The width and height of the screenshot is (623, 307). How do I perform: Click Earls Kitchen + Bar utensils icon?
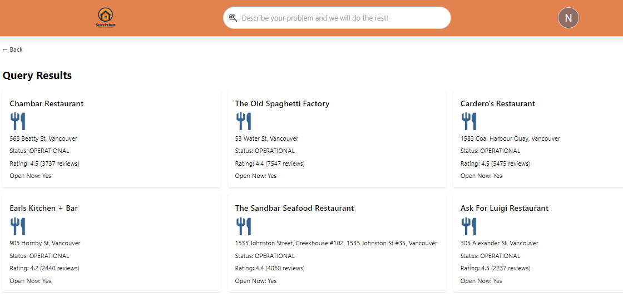coord(18,226)
